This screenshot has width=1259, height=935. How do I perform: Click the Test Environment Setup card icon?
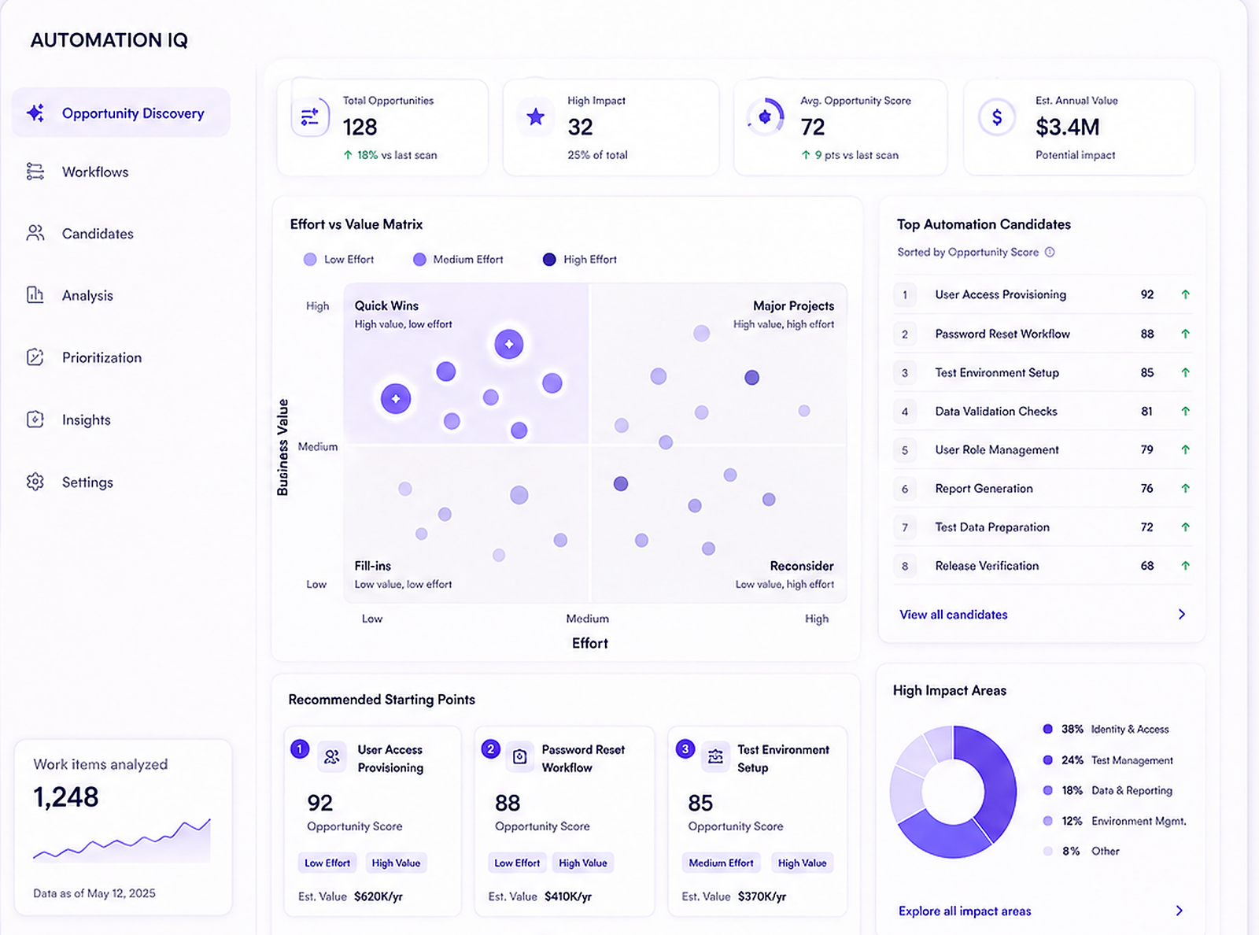click(x=715, y=756)
